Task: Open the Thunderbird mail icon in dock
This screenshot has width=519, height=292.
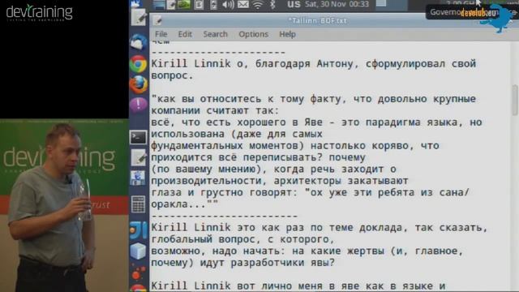Action: tap(139, 42)
